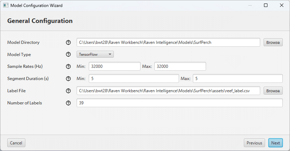This screenshot has width=290, height=151.
Task: Open the TensorFlow model type dropdown
Action: pyautogui.click(x=95, y=54)
